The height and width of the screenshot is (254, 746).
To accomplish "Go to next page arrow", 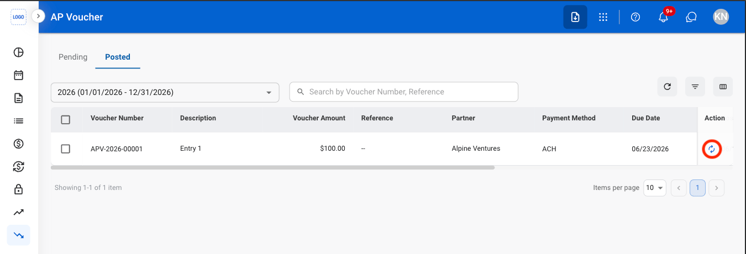I will 716,188.
